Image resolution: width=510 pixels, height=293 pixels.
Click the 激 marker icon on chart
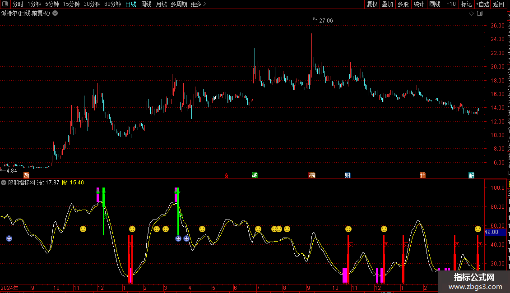click(27, 175)
